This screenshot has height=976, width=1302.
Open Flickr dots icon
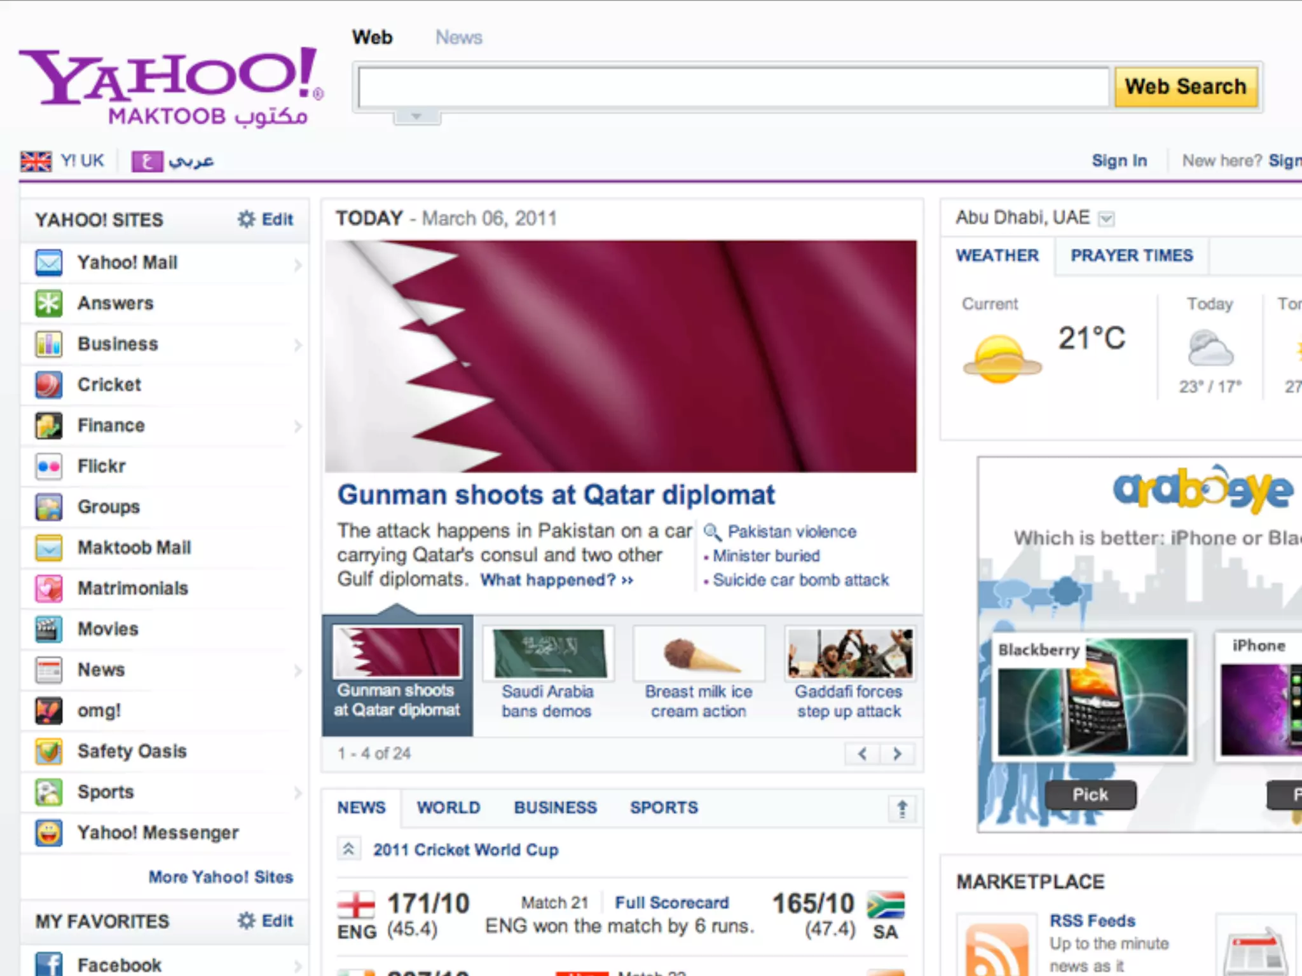coord(49,466)
